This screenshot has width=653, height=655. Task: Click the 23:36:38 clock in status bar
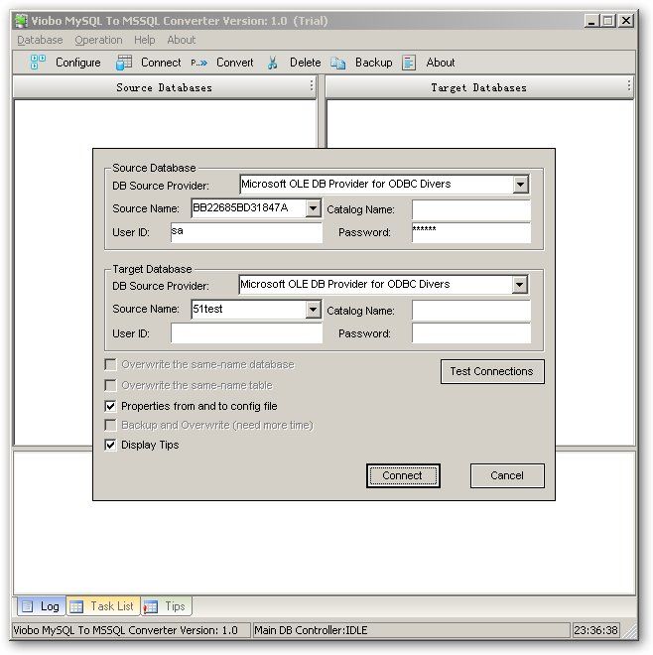595,630
